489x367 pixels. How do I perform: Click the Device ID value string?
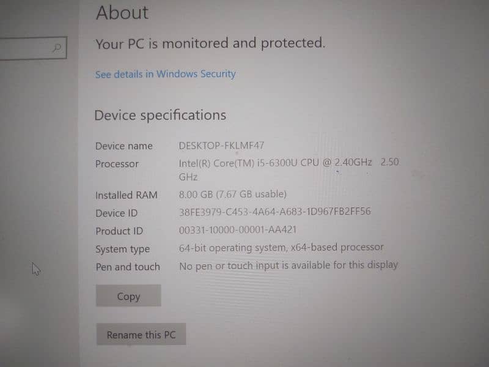274,212
